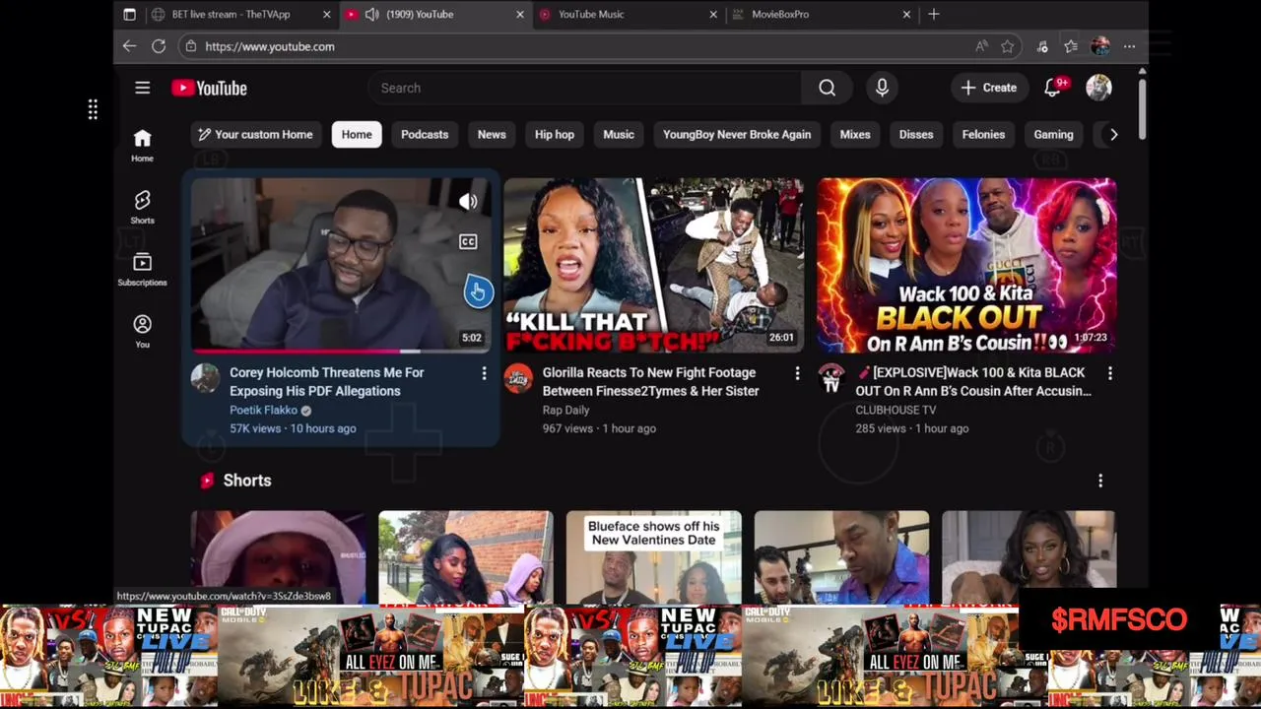Open the browser settings and more menu
Viewport: 1261px width, 709px height.
click(1129, 46)
